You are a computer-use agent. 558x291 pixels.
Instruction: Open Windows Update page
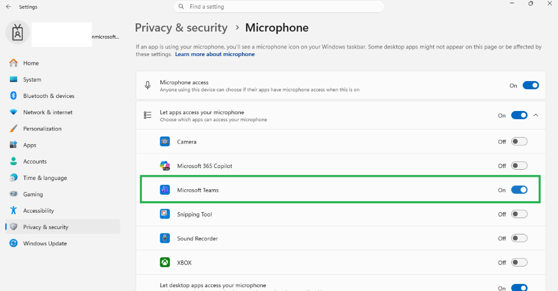[x=45, y=243]
